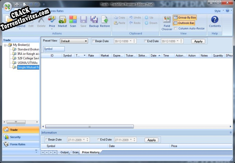
Task: Switch to the Output tab
Action: click(x=64, y=152)
